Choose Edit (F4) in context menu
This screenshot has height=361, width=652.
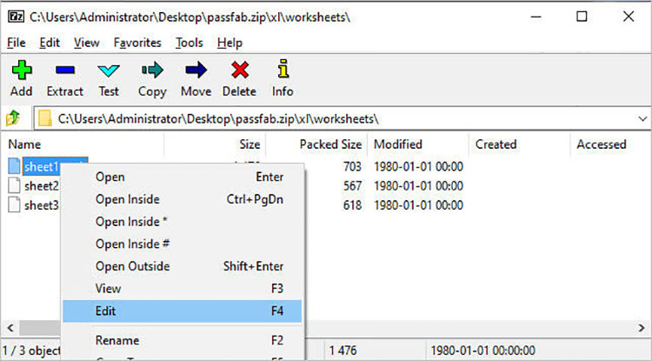(183, 311)
